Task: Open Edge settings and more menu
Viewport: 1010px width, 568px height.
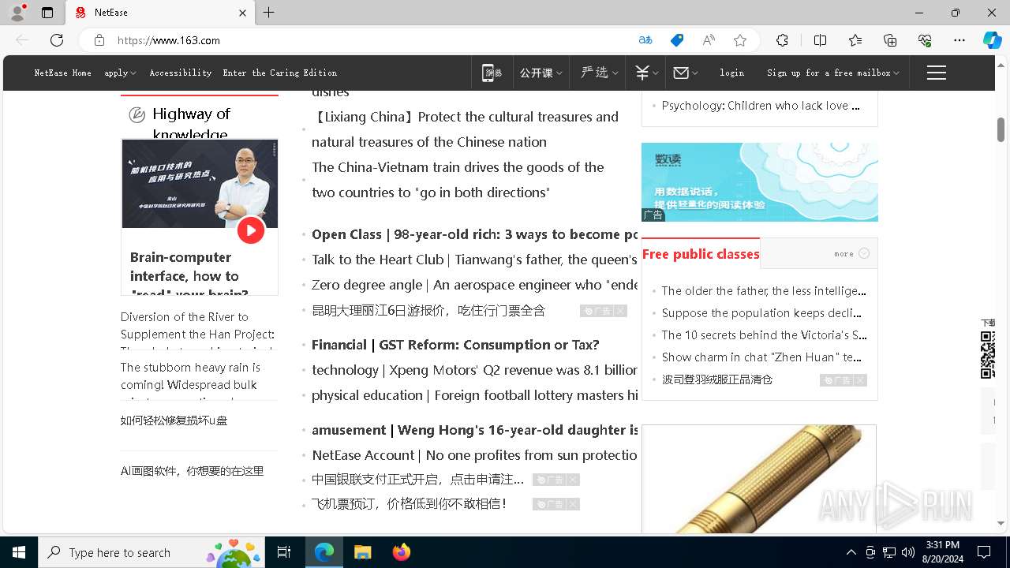Action: coord(959,40)
